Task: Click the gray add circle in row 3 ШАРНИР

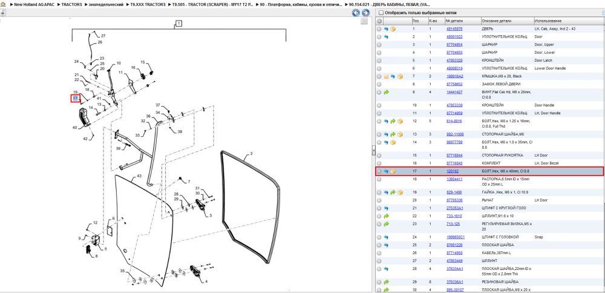Action: click(379, 45)
